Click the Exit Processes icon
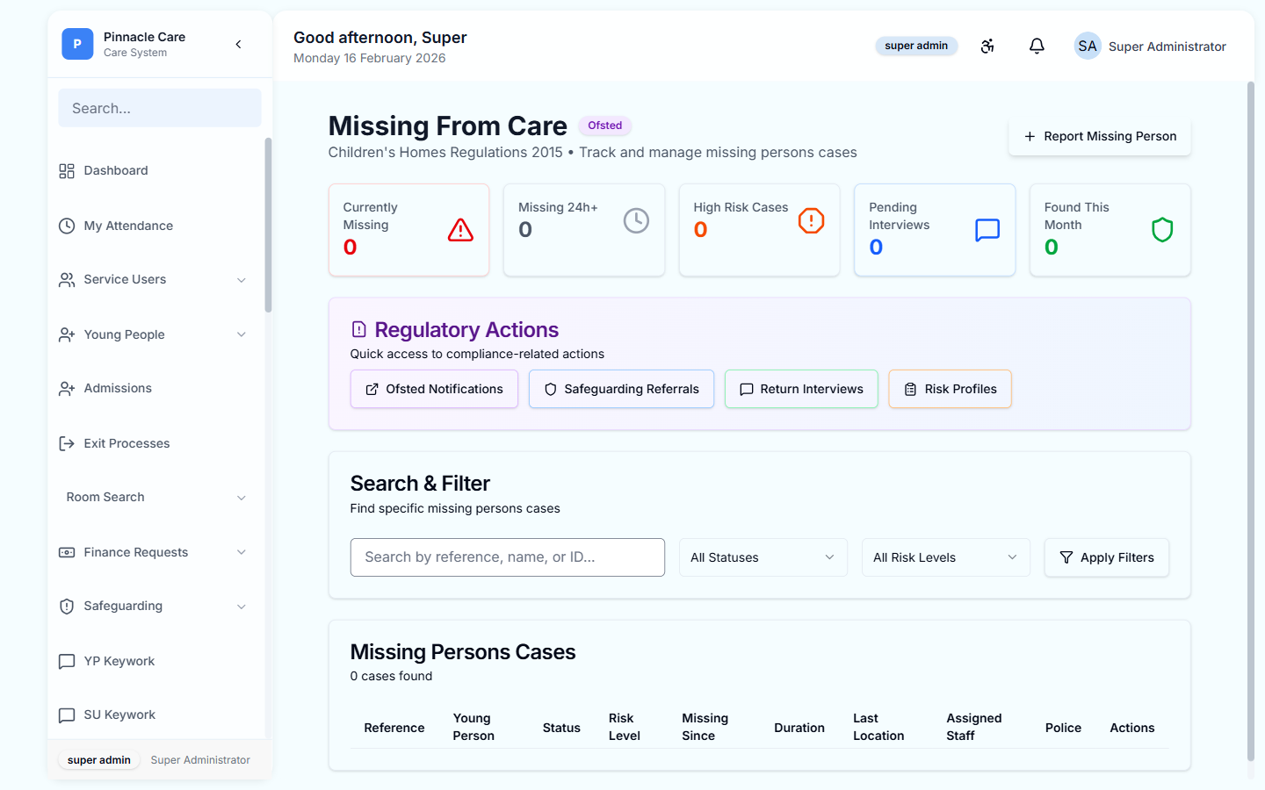The height and width of the screenshot is (790, 1265). click(x=66, y=443)
